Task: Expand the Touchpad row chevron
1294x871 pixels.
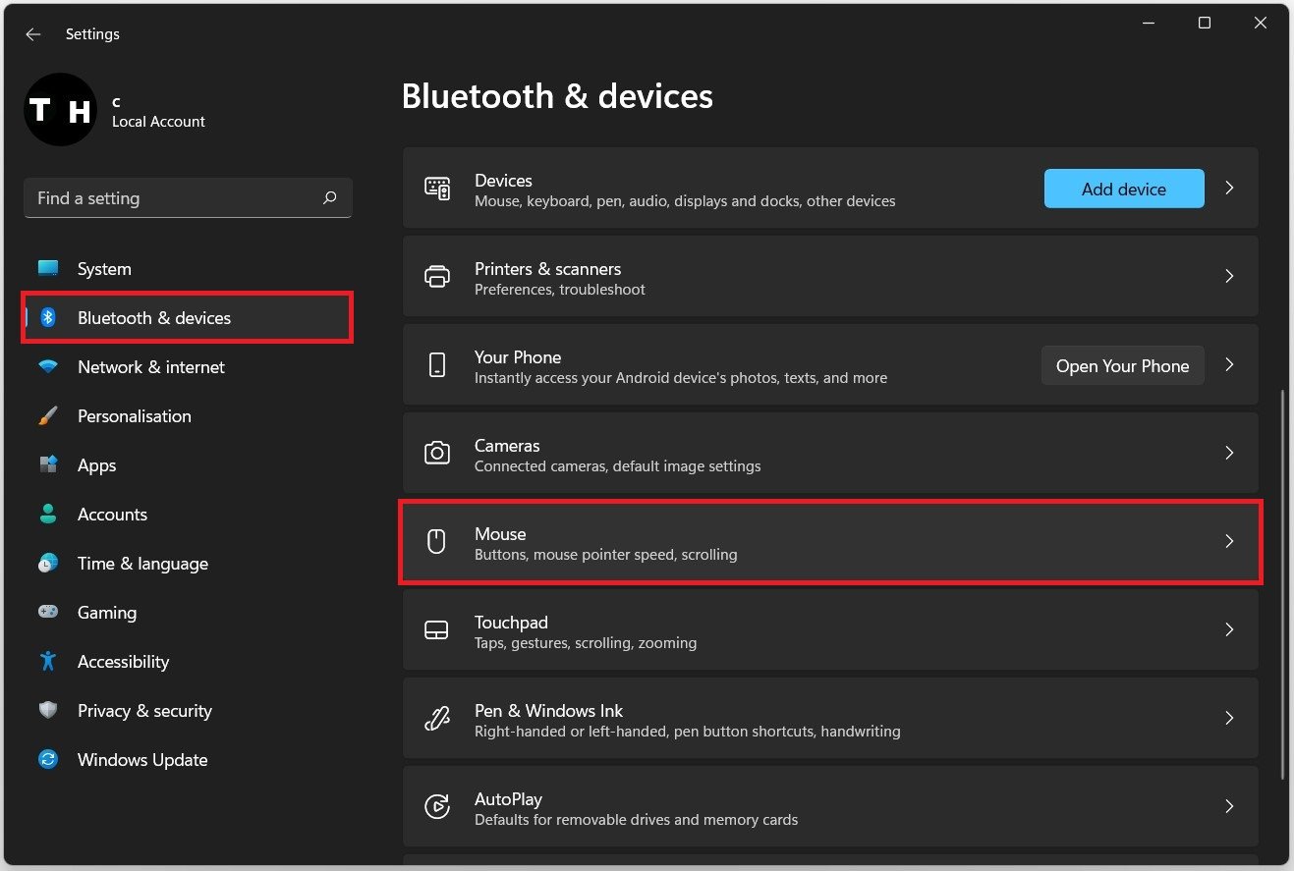Action: [1229, 629]
